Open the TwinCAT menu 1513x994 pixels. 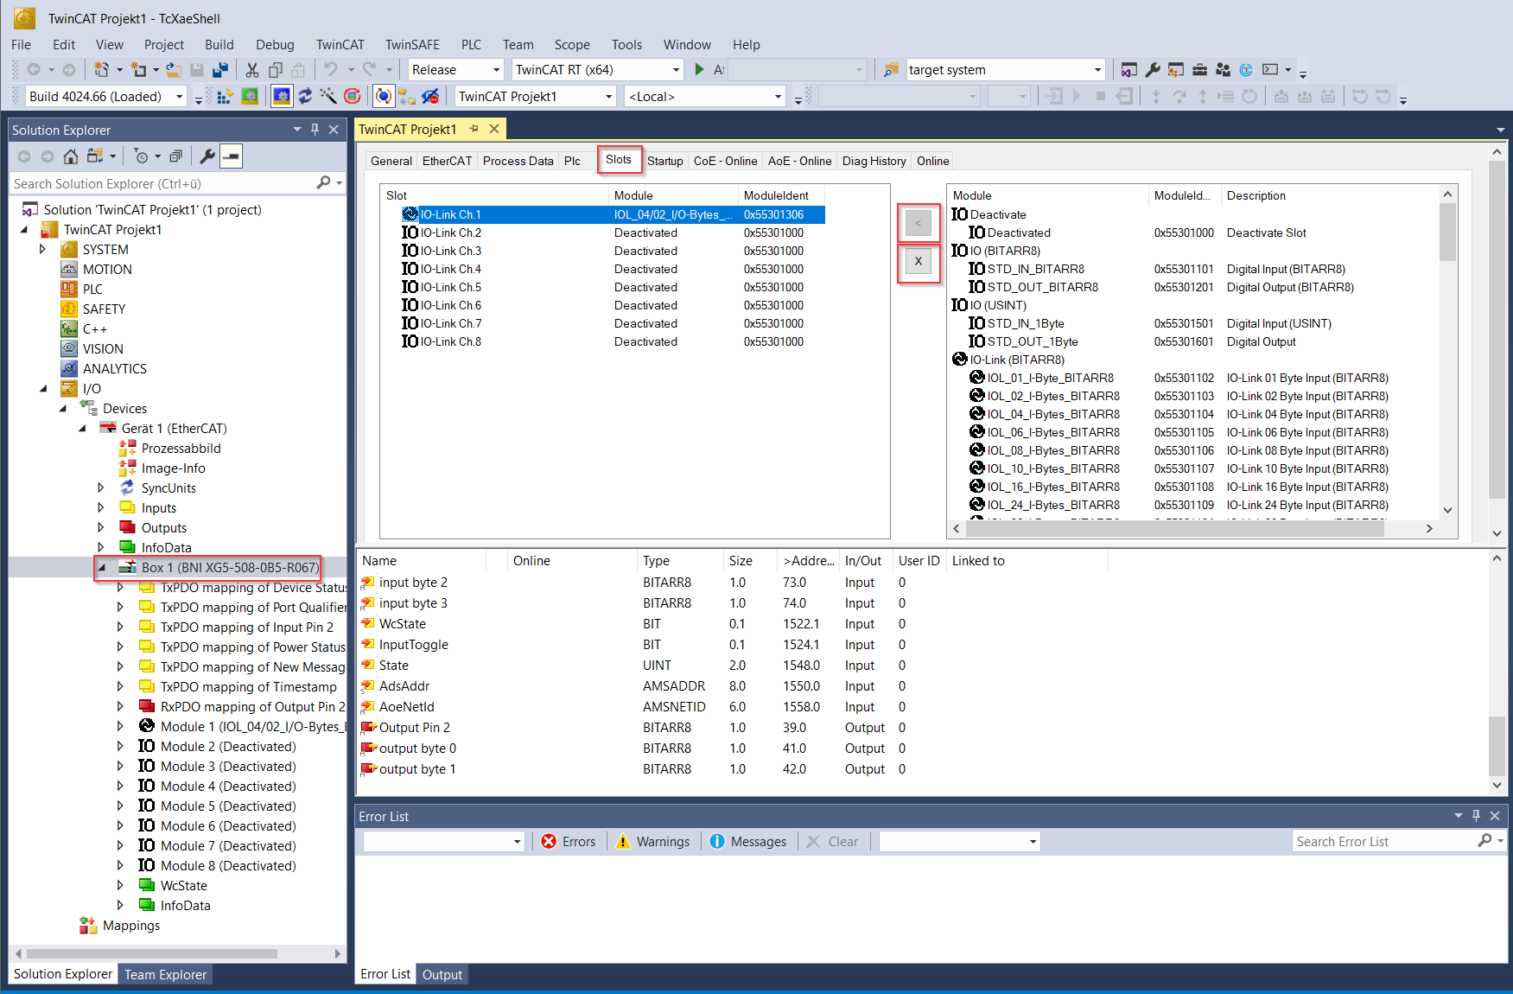pyautogui.click(x=340, y=45)
